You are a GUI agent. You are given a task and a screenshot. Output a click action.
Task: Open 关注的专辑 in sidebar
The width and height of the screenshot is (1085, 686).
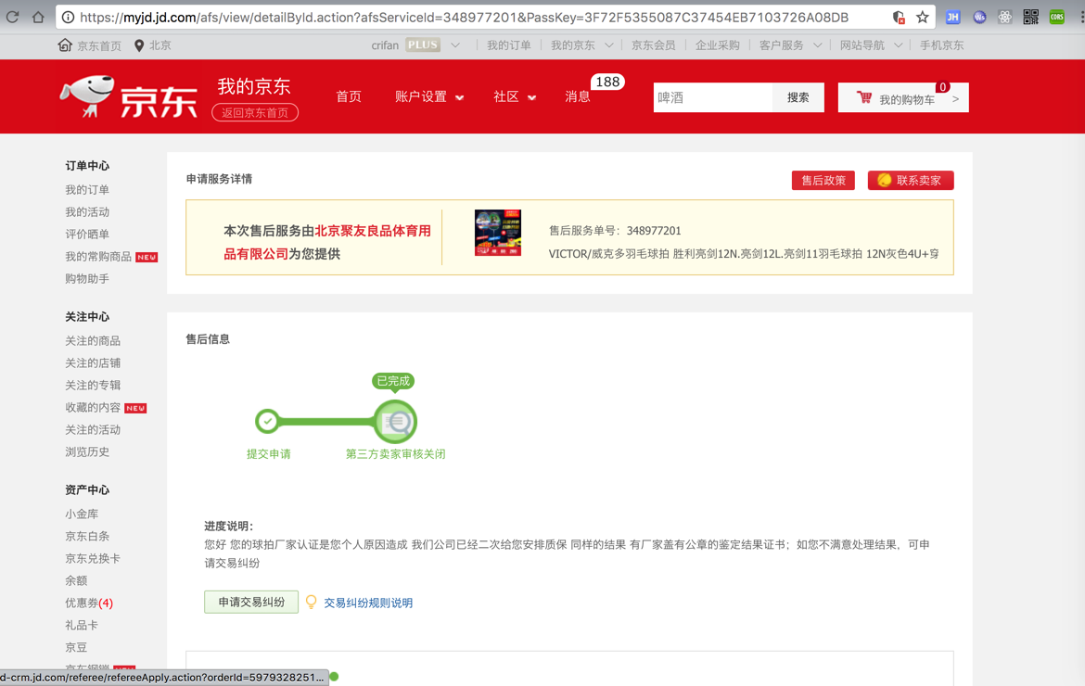coord(93,386)
